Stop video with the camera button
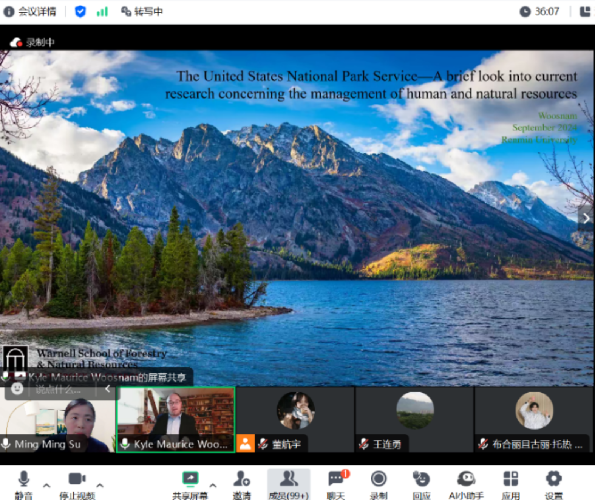 tap(77, 479)
